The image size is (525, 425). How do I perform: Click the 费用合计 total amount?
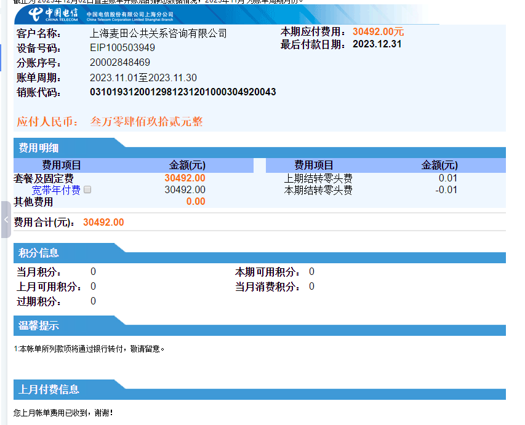103,223
